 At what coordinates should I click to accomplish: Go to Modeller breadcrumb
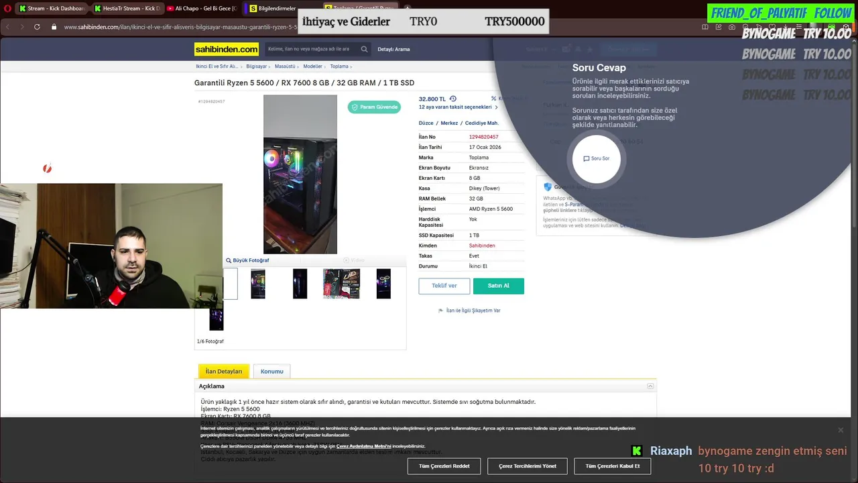tap(312, 66)
